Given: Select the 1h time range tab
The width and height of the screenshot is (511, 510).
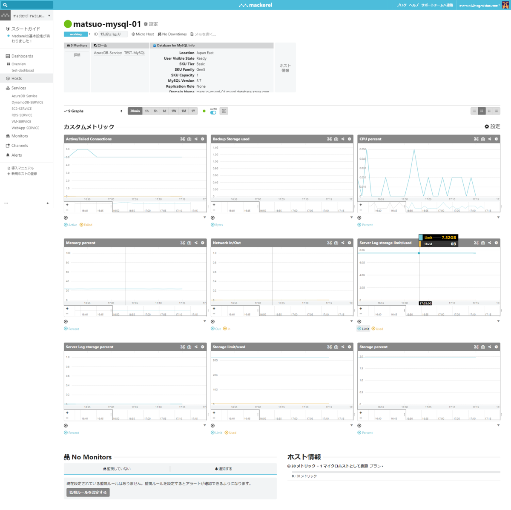Looking at the screenshot, I should coord(147,111).
